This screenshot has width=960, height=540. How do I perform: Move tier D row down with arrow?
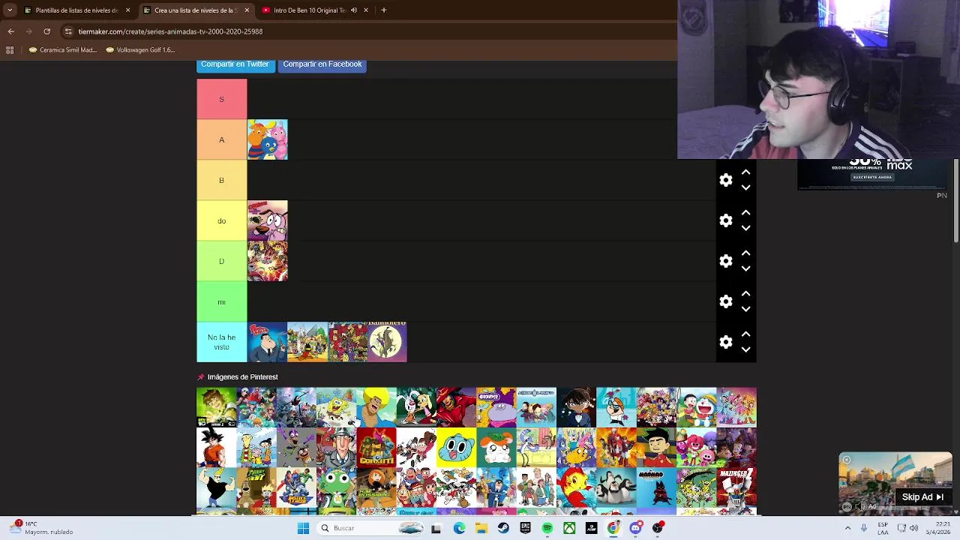coord(745,268)
